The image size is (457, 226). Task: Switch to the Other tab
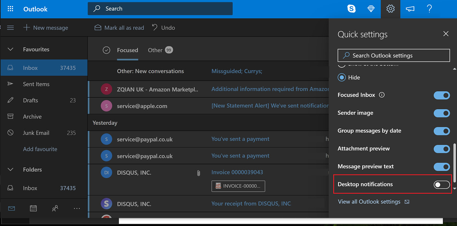tap(160, 50)
